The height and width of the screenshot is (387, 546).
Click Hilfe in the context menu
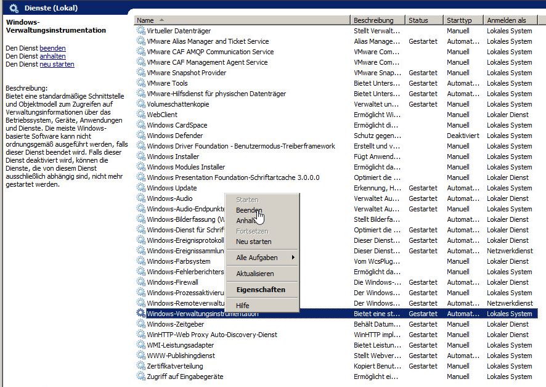point(263,306)
